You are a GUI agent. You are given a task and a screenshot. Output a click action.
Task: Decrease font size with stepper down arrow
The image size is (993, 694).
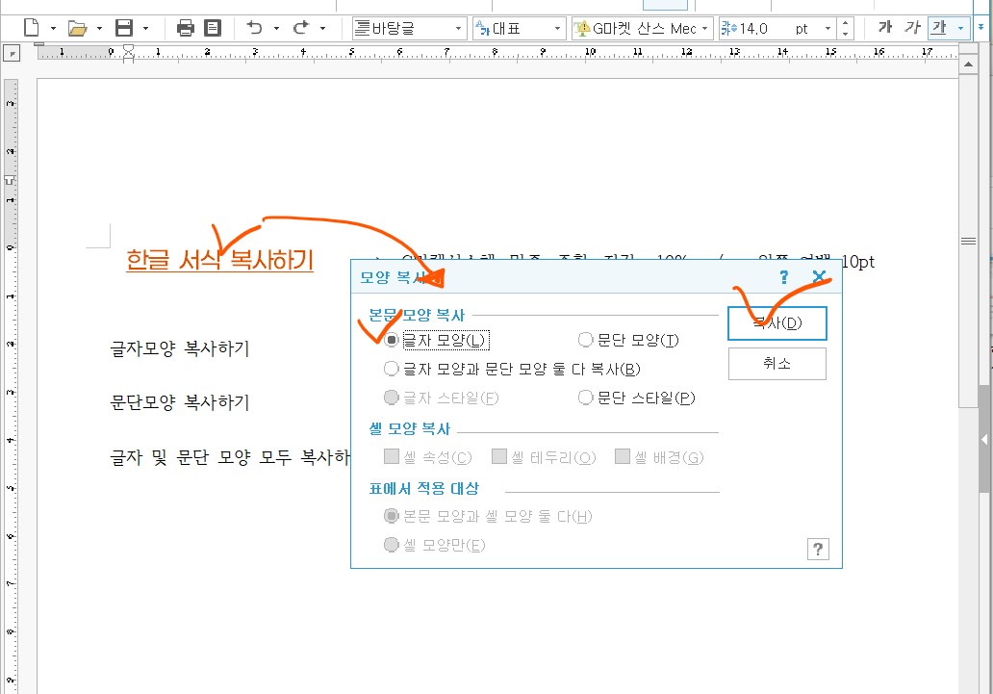click(845, 34)
